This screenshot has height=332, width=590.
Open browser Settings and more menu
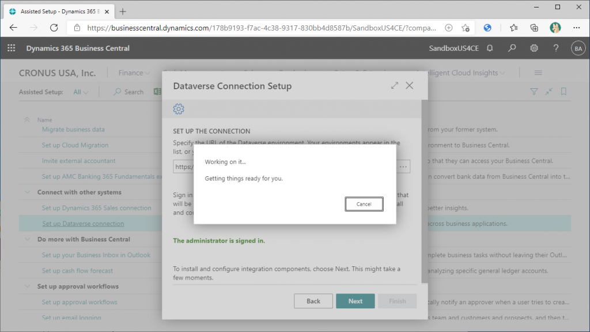coord(576,28)
